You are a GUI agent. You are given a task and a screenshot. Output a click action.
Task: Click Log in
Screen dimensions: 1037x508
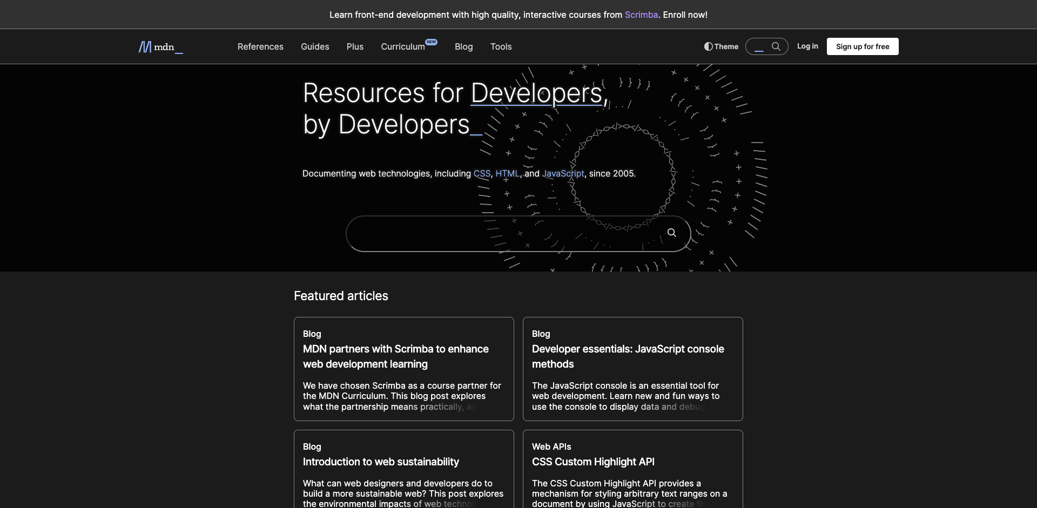tap(807, 46)
